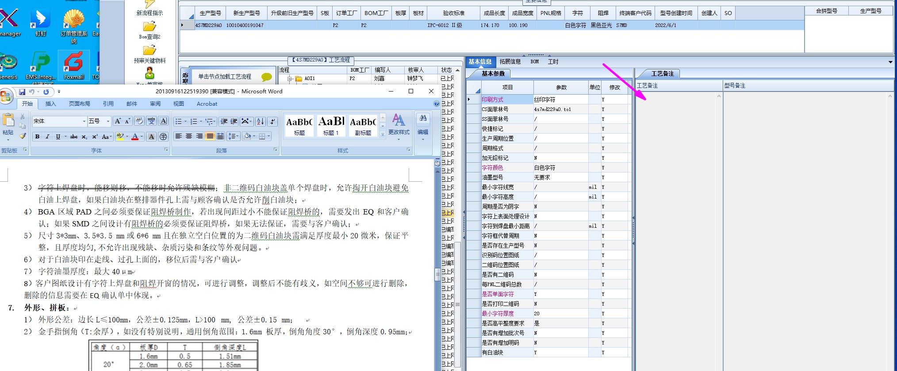The image size is (897, 371).
Task: Open the 拓展信息 tab in the process panel
Action: point(510,62)
